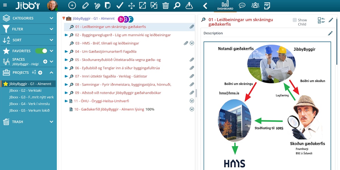340x170 pixels.
Task: Enable the Show Child checkbox
Action: 295,20
